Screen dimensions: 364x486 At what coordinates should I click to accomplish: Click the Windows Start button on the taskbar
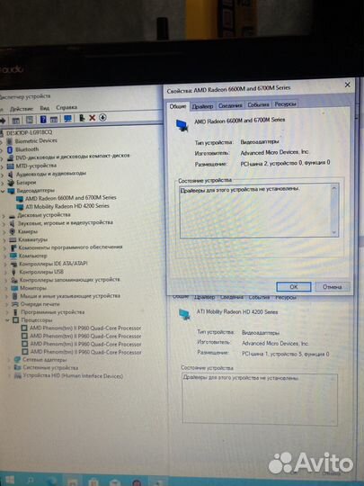pyautogui.click(x=9, y=481)
